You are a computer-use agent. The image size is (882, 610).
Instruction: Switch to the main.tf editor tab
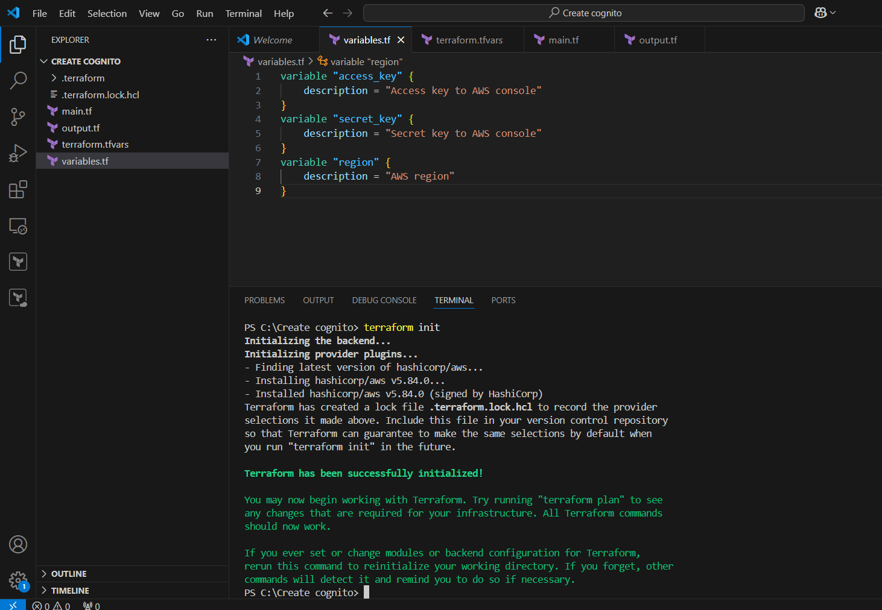pos(569,40)
